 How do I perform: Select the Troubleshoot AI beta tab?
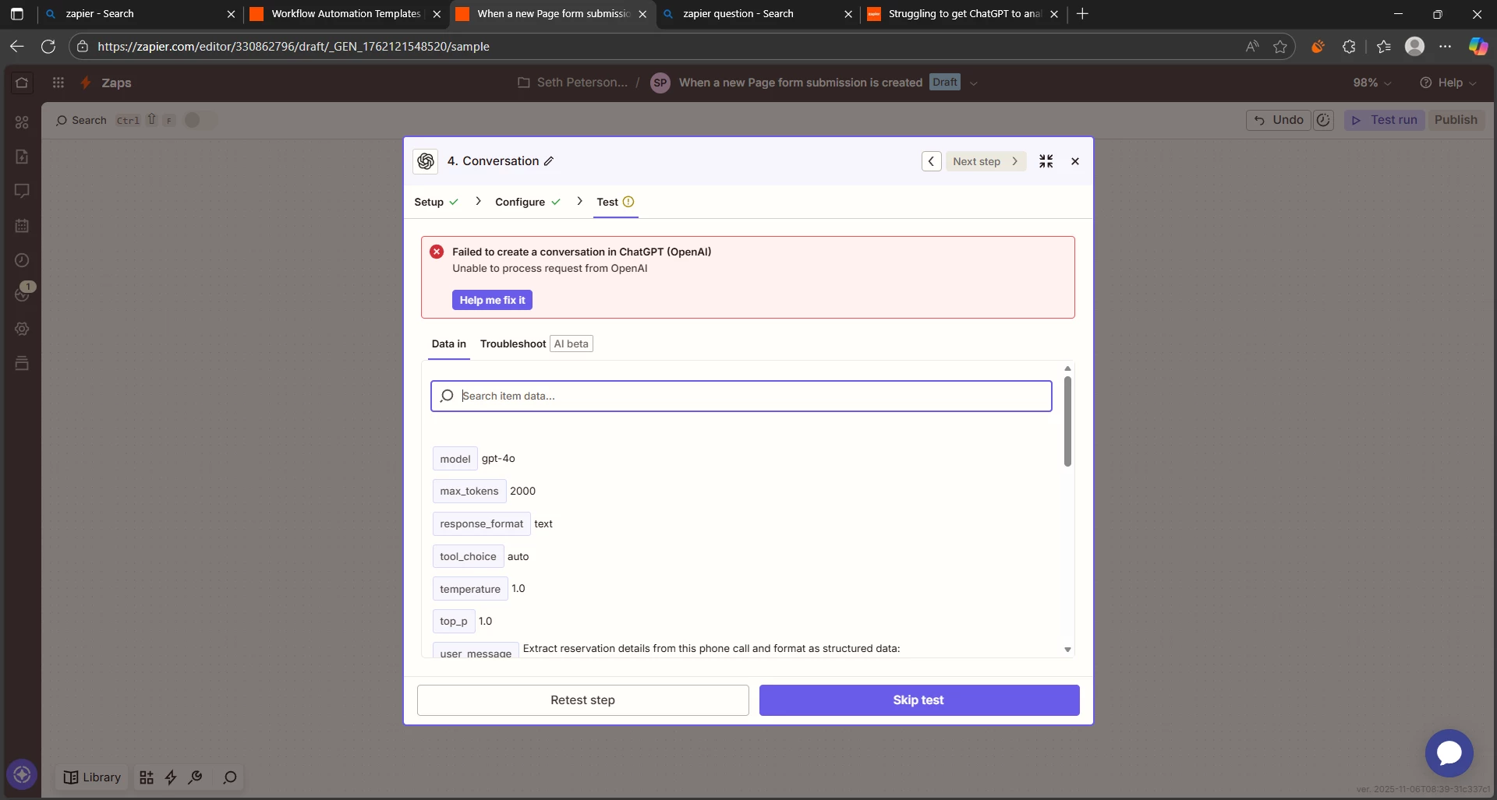point(536,344)
